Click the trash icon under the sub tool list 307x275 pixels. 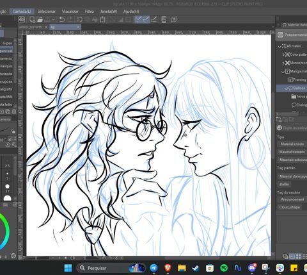14,112
